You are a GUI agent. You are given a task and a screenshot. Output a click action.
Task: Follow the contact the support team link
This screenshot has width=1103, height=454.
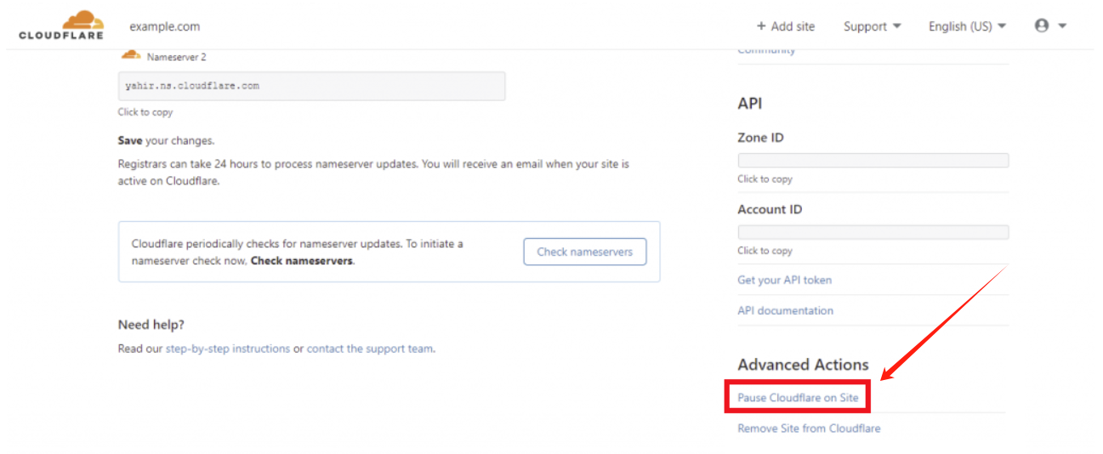click(370, 349)
